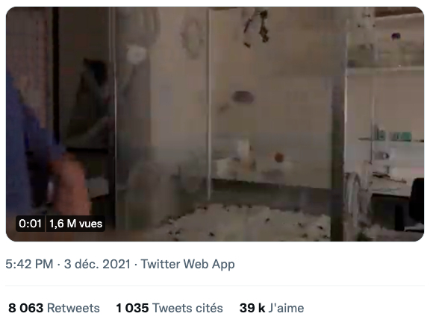Viewport: 433px width, 325px height.
Task: Click the 1 035 quote count number
Action: (x=132, y=308)
